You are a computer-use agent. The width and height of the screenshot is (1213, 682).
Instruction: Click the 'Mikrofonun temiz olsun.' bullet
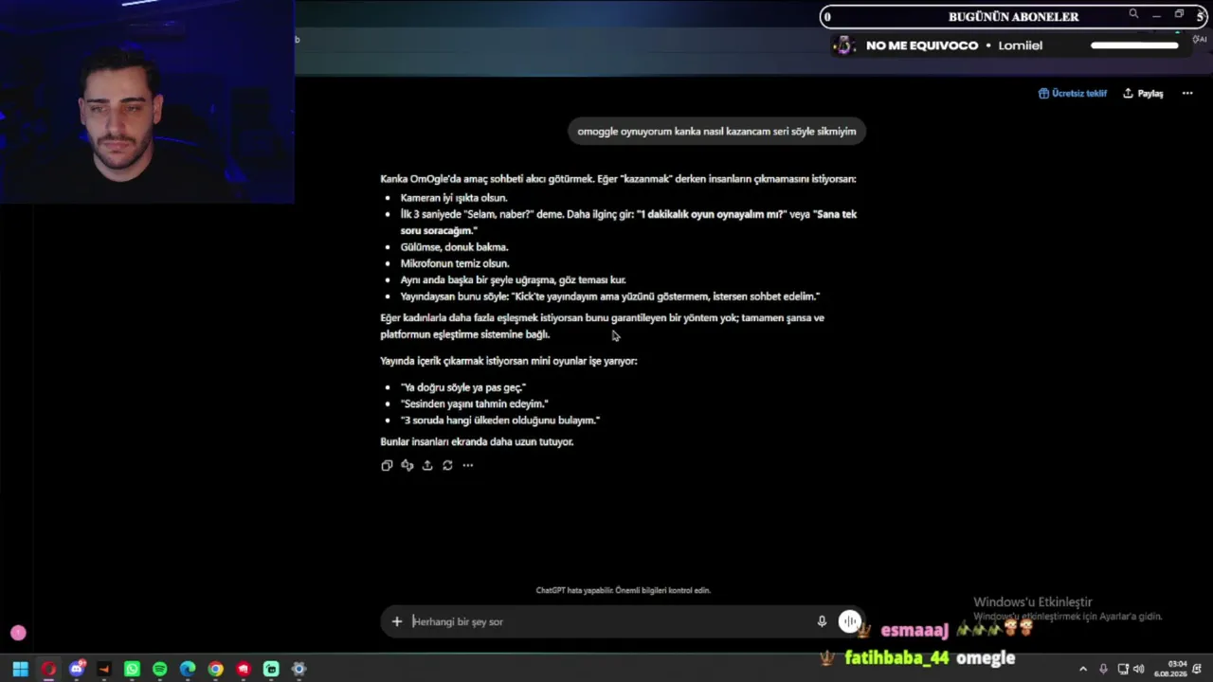click(x=455, y=263)
